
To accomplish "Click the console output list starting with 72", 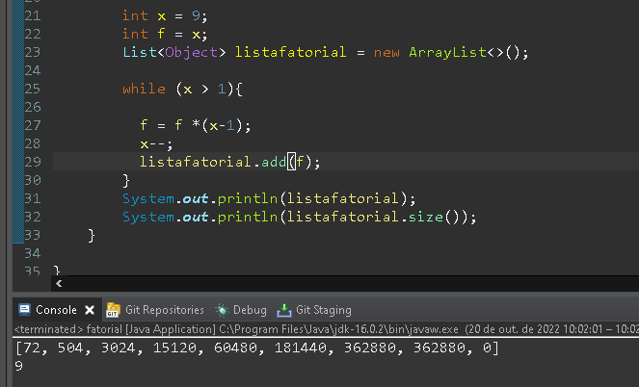I will (256, 348).
